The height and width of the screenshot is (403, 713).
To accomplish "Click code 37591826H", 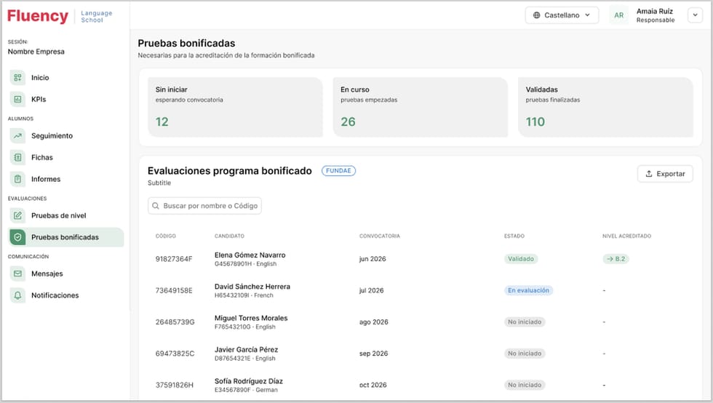I will click(174, 385).
